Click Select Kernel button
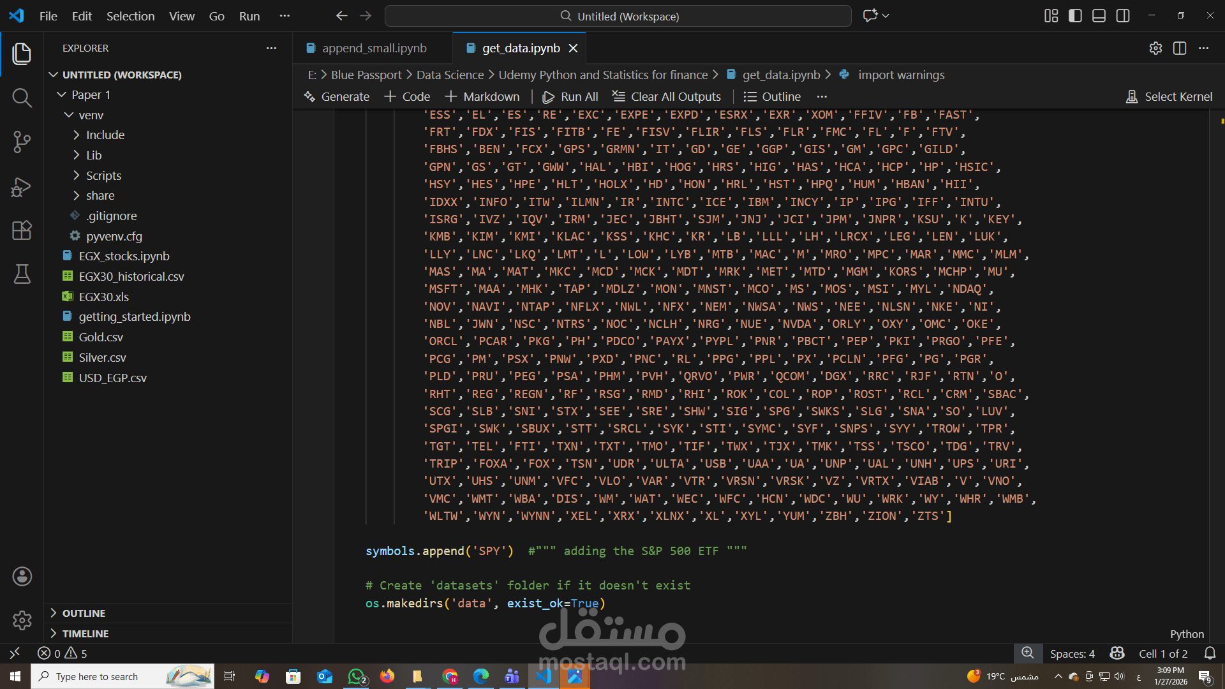Image resolution: width=1225 pixels, height=689 pixels. pyautogui.click(x=1169, y=97)
